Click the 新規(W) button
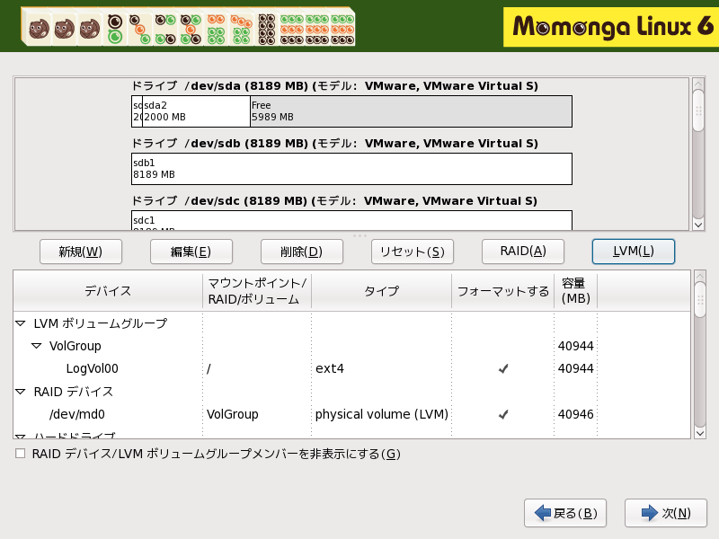The width and height of the screenshot is (719, 539). (81, 252)
